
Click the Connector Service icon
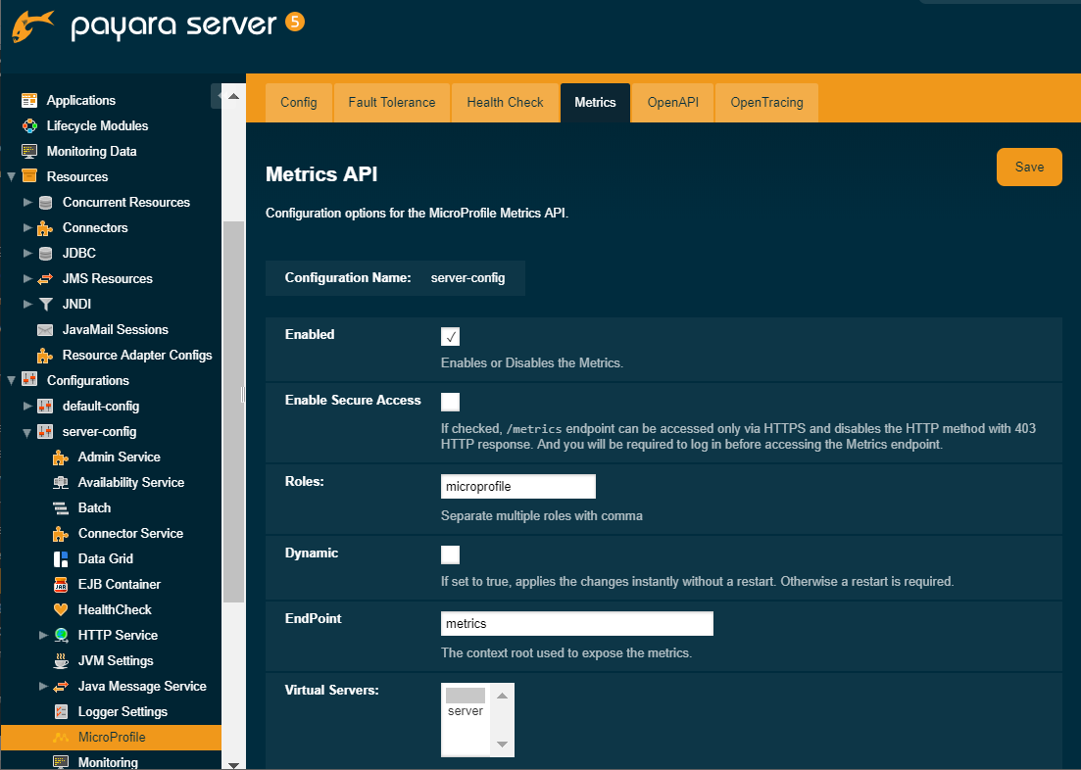coord(61,534)
